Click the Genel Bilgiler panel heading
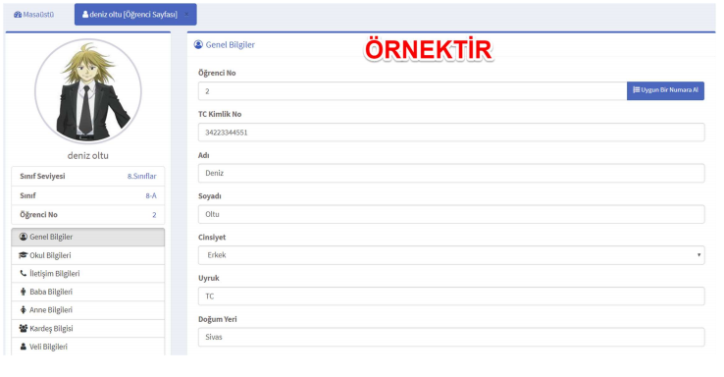 [x=230, y=45]
